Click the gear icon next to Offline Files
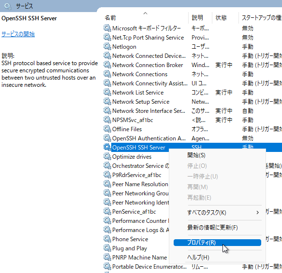 click(107, 129)
